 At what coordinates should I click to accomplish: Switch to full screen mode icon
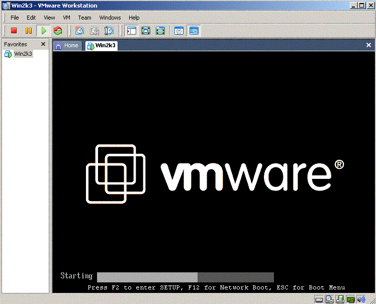(x=146, y=31)
